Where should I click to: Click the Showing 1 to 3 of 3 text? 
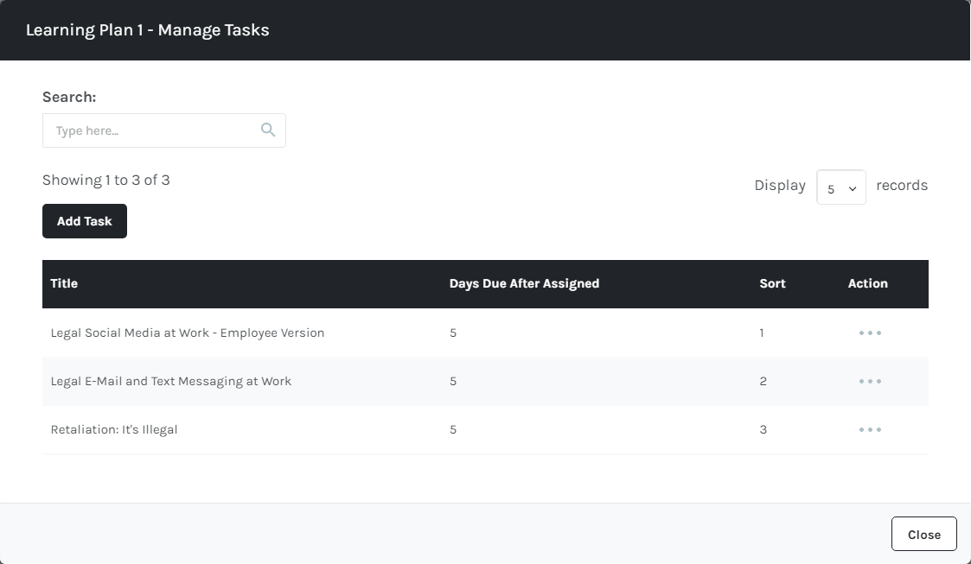pos(105,180)
